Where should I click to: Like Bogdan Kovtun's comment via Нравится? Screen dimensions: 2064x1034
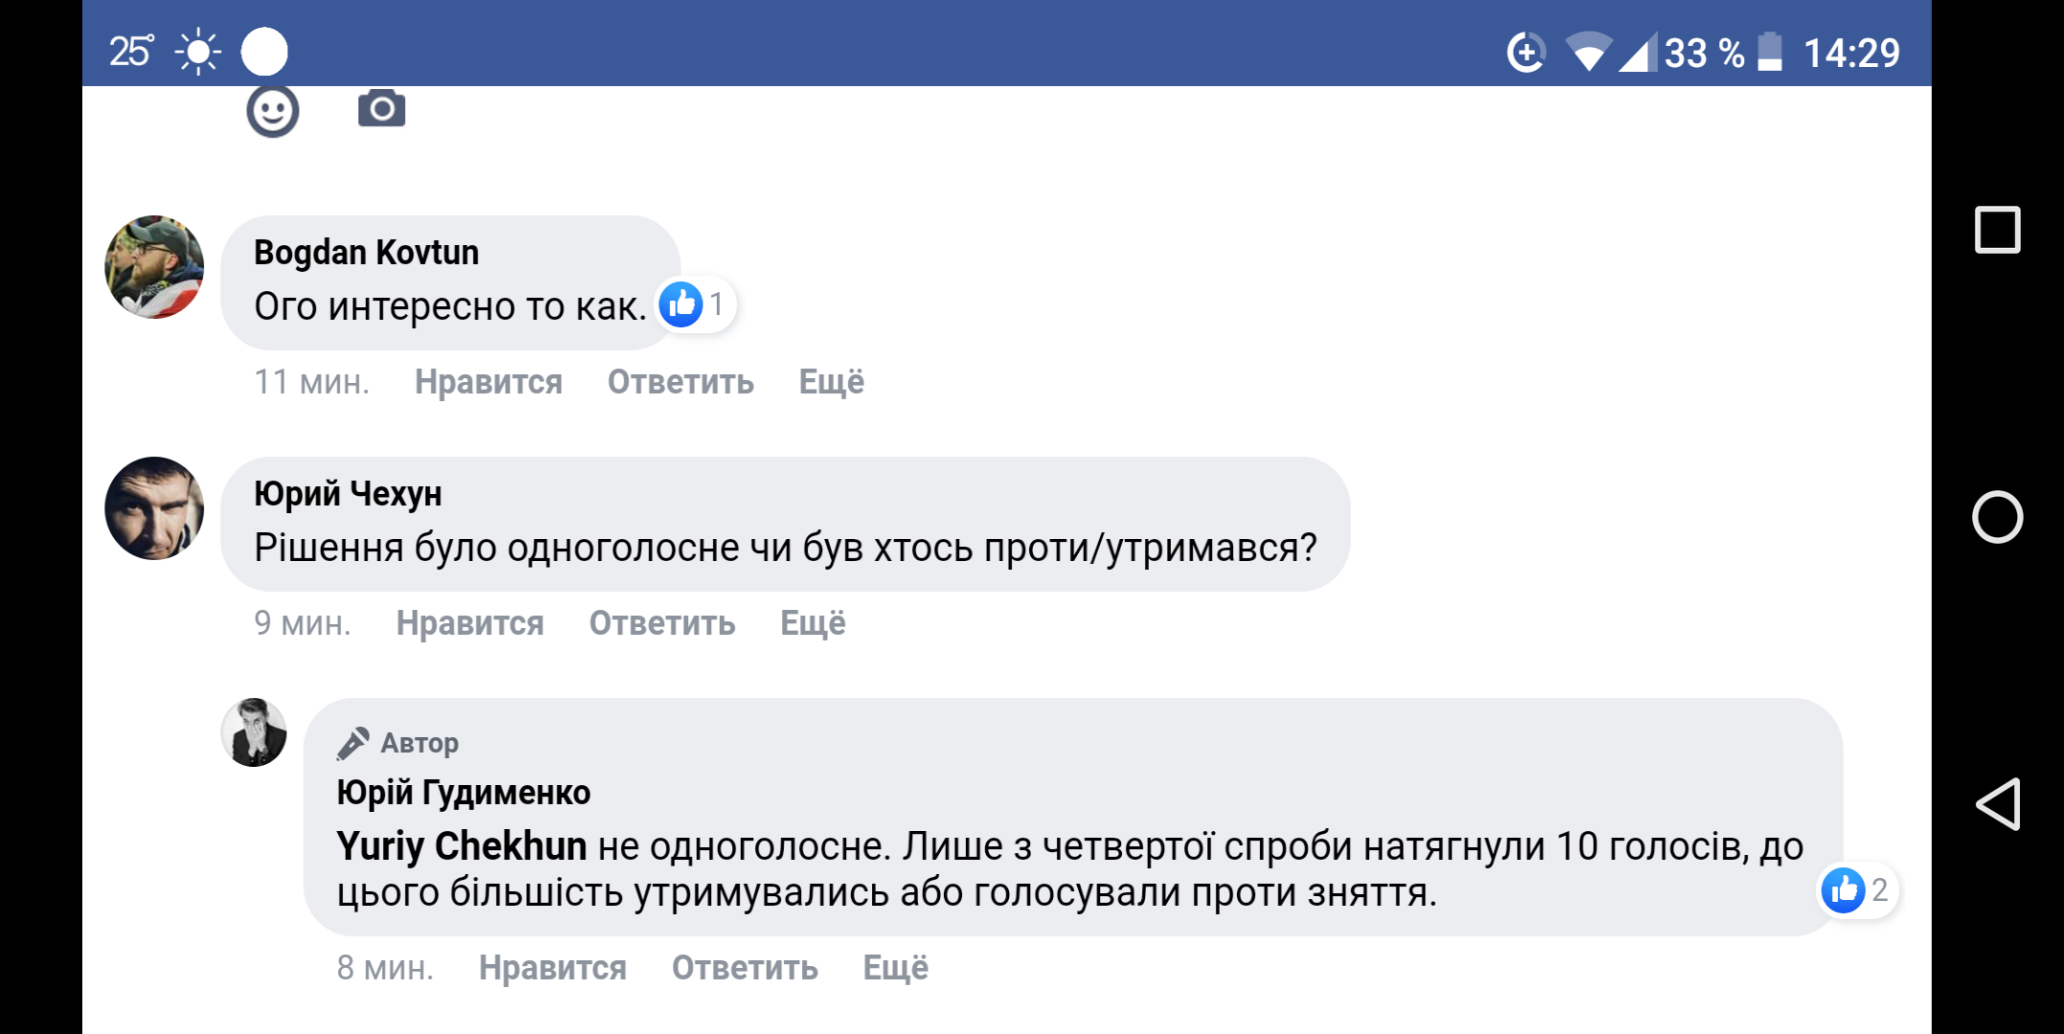click(x=488, y=382)
